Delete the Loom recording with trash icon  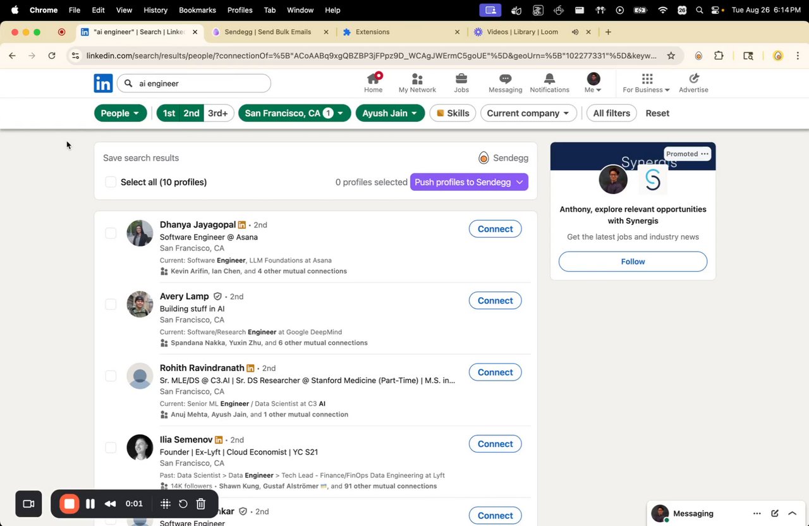200,504
